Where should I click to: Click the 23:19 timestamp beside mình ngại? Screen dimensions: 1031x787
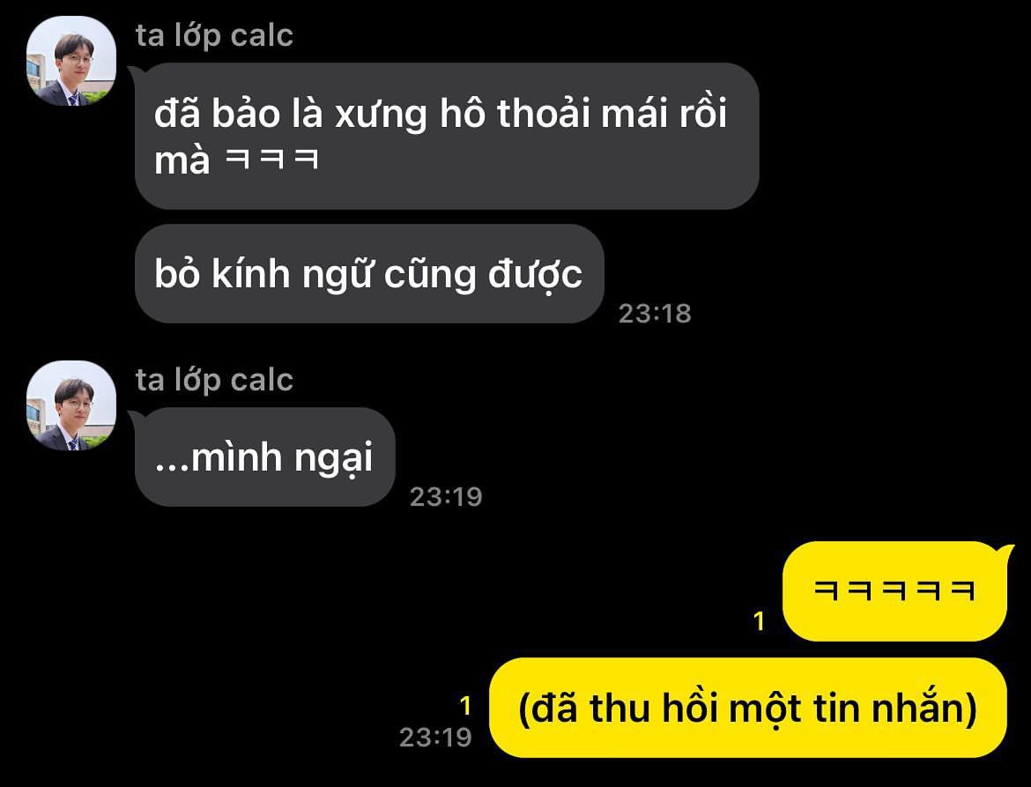446,496
